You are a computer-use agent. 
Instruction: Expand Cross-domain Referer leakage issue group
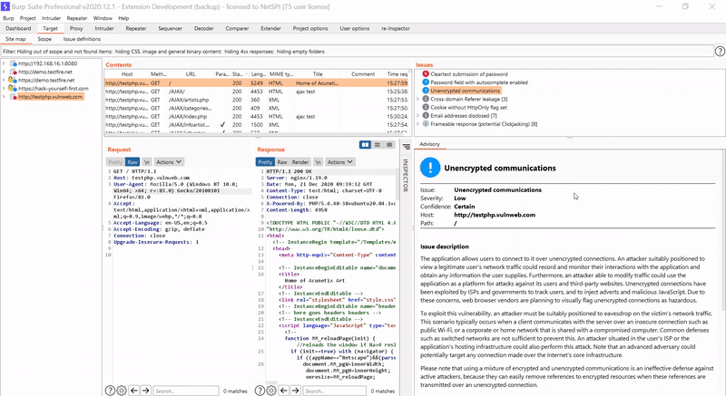418,99
